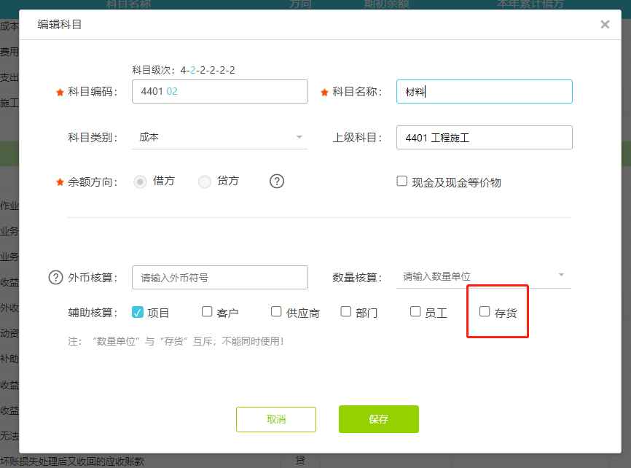This screenshot has width=631, height=468.
Task: Tick the 员工 checkbox
Action: pos(415,312)
